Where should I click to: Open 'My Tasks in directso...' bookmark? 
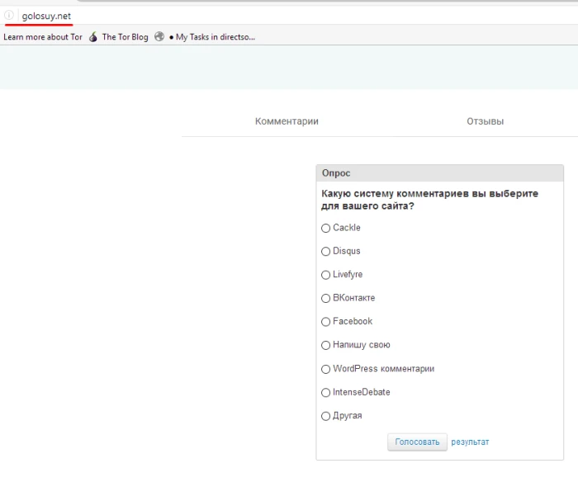pyautogui.click(x=215, y=37)
